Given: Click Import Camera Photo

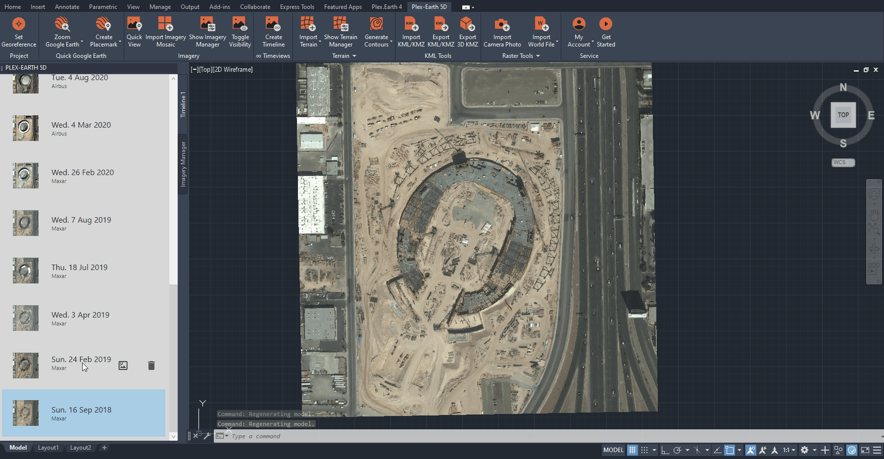Looking at the screenshot, I should click(502, 32).
